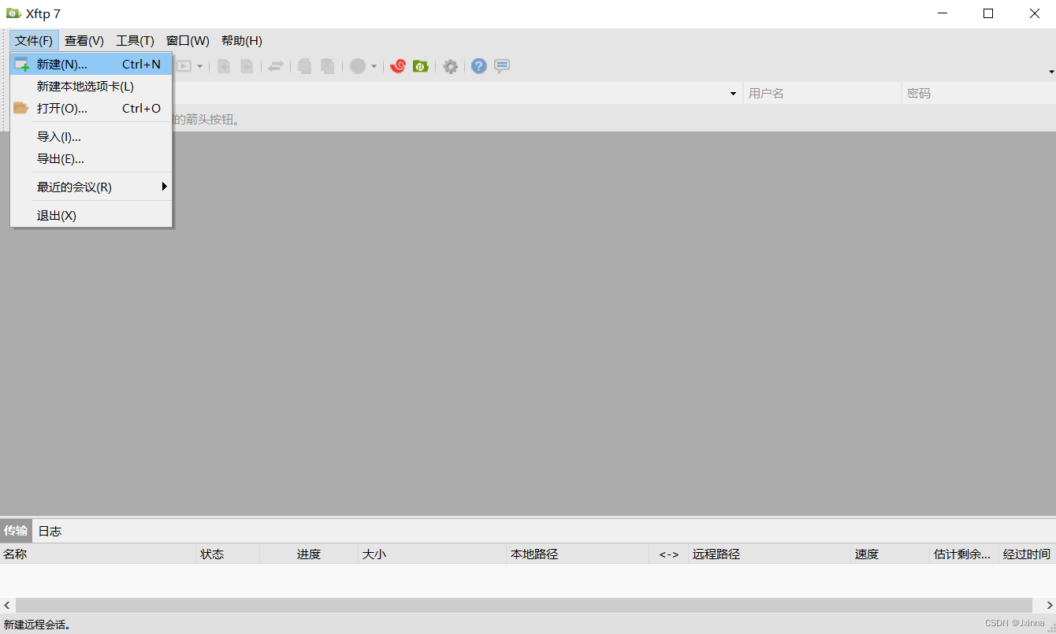Select 新建本地选项卡(L) menu entry
This screenshot has height=634, width=1056.
(91, 87)
